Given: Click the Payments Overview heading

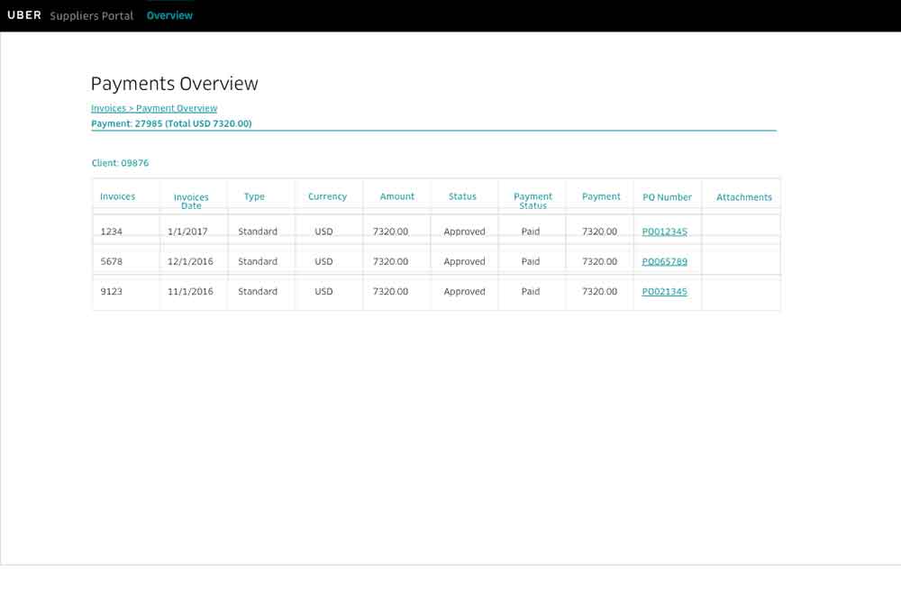Looking at the screenshot, I should point(175,83).
